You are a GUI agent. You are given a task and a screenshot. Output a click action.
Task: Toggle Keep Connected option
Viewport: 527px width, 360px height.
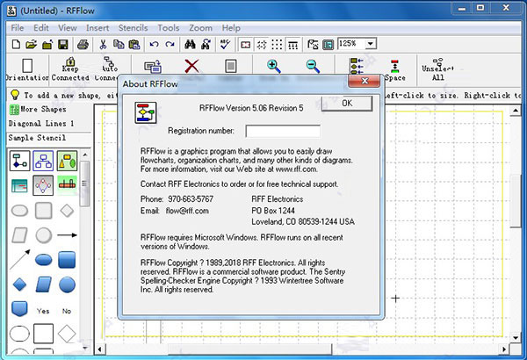pos(70,69)
